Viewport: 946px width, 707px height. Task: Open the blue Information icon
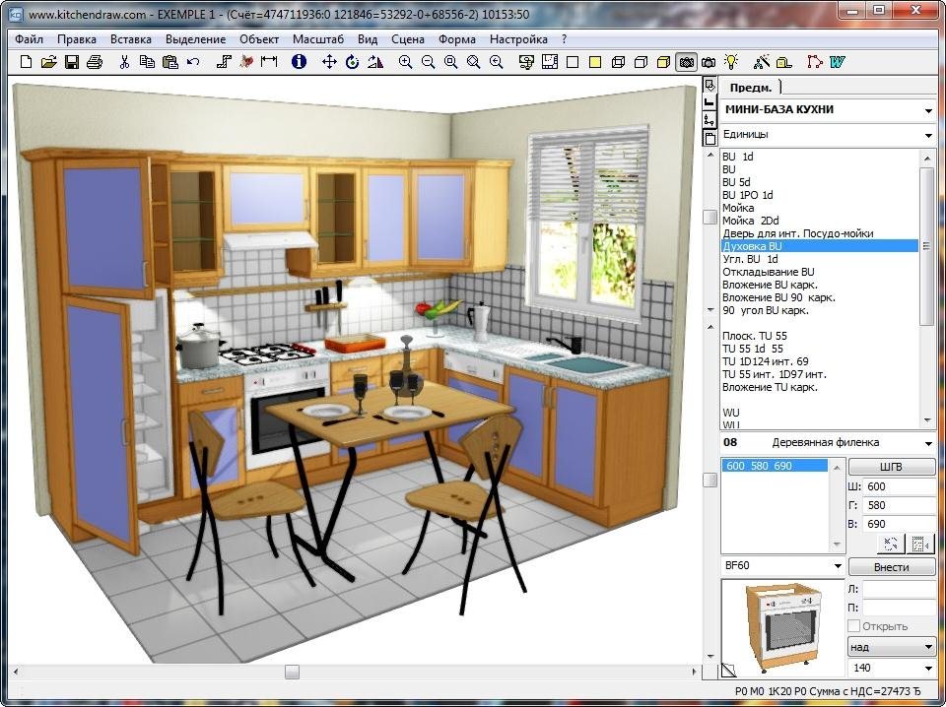point(299,62)
